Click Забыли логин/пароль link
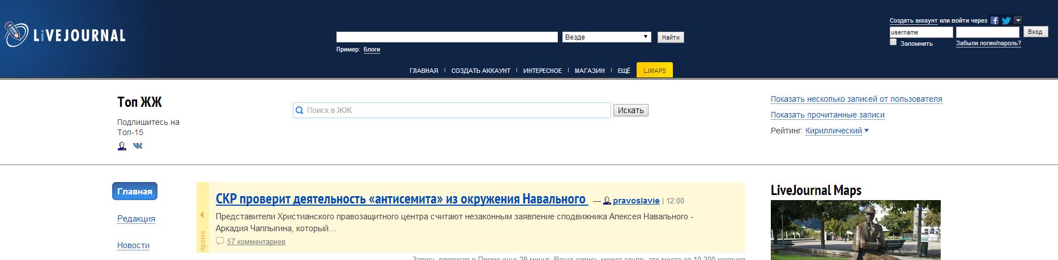The height and width of the screenshot is (260, 1058). (x=988, y=44)
